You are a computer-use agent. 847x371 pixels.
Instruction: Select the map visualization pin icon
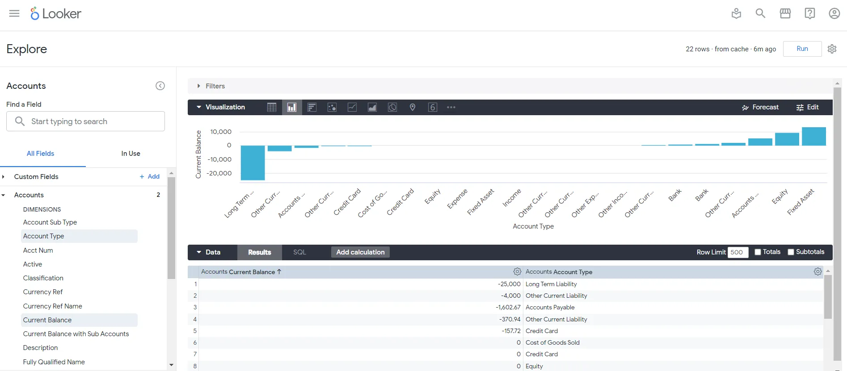[413, 107]
